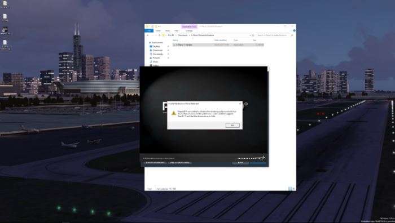Open the Home ribbon tab in File Explorer

point(158,30)
